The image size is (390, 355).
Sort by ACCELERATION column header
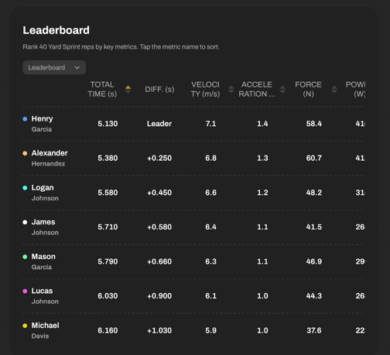(257, 89)
